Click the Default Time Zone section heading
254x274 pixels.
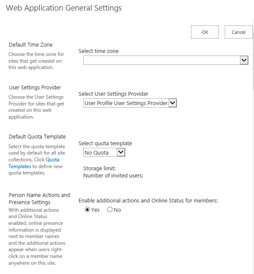31,44
